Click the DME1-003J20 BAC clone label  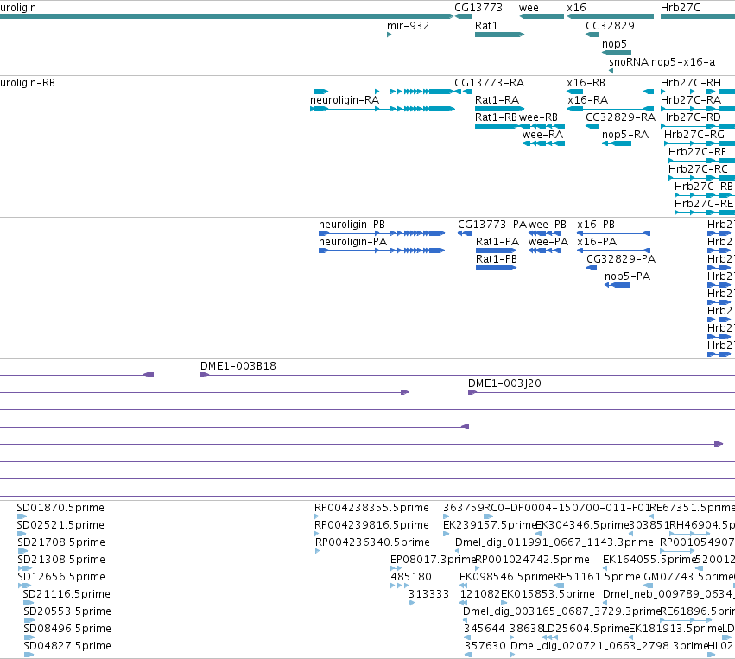click(x=504, y=383)
